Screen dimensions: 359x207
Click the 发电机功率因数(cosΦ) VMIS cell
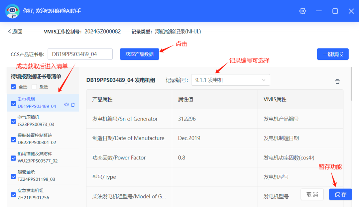[x=300, y=157]
